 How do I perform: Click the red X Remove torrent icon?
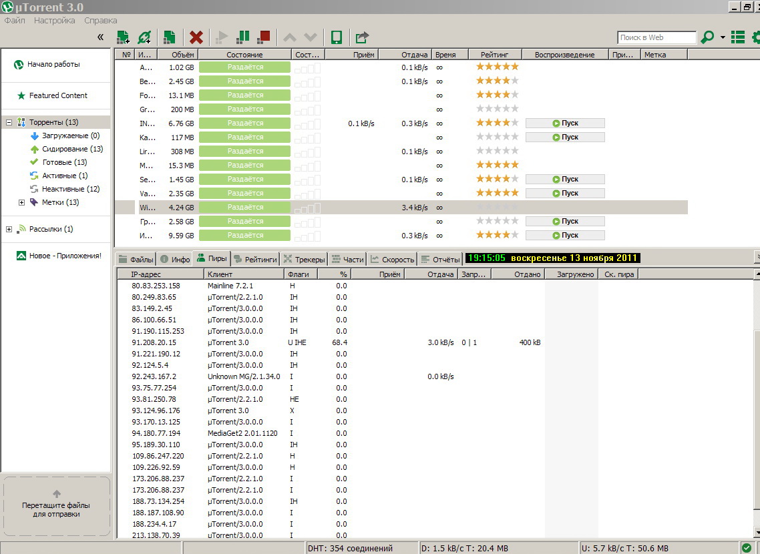click(x=196, y=37)
